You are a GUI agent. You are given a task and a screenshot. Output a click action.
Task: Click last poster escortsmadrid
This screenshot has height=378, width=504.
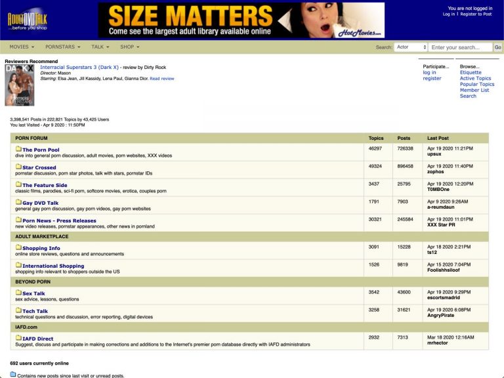[x=443, y=298]
